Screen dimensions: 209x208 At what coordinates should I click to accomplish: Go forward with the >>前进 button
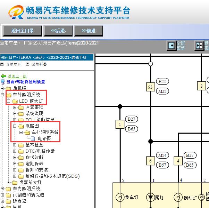(89, 31)
